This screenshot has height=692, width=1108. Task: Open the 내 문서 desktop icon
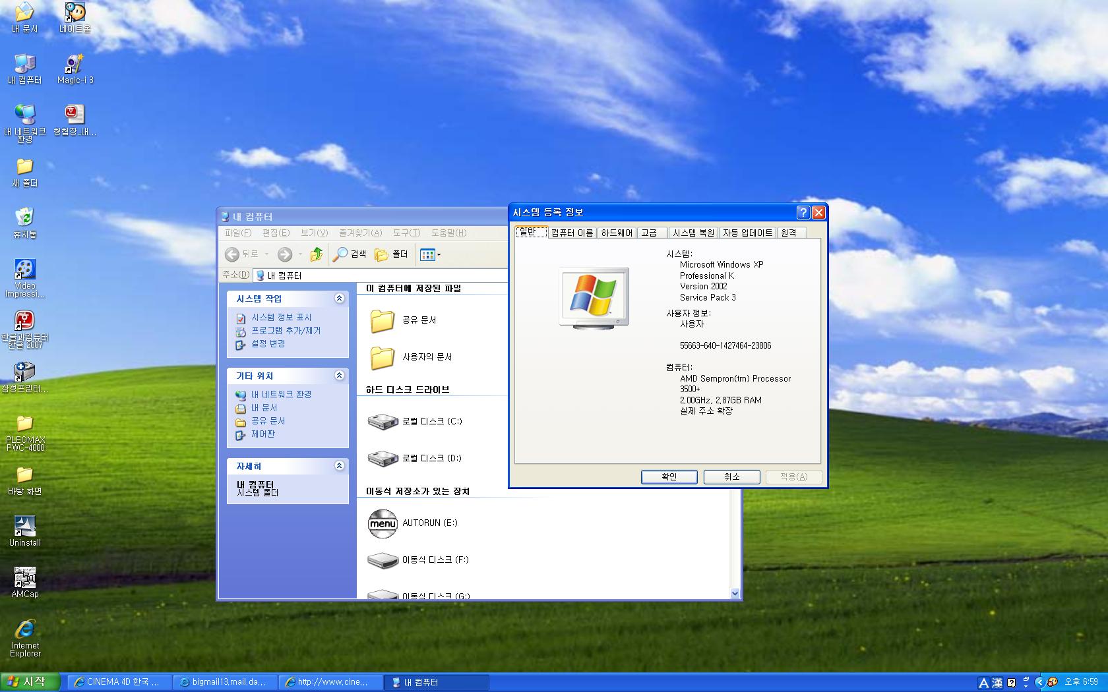(x=24, y=18)
